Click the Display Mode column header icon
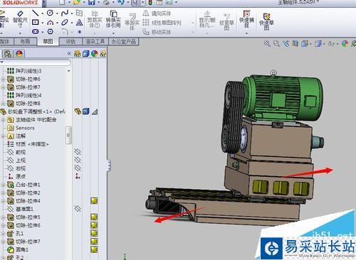The image size is (356, 260). click(x=86, y=54)
